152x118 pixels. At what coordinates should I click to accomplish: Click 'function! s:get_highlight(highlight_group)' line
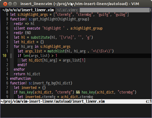click(50, 19)
